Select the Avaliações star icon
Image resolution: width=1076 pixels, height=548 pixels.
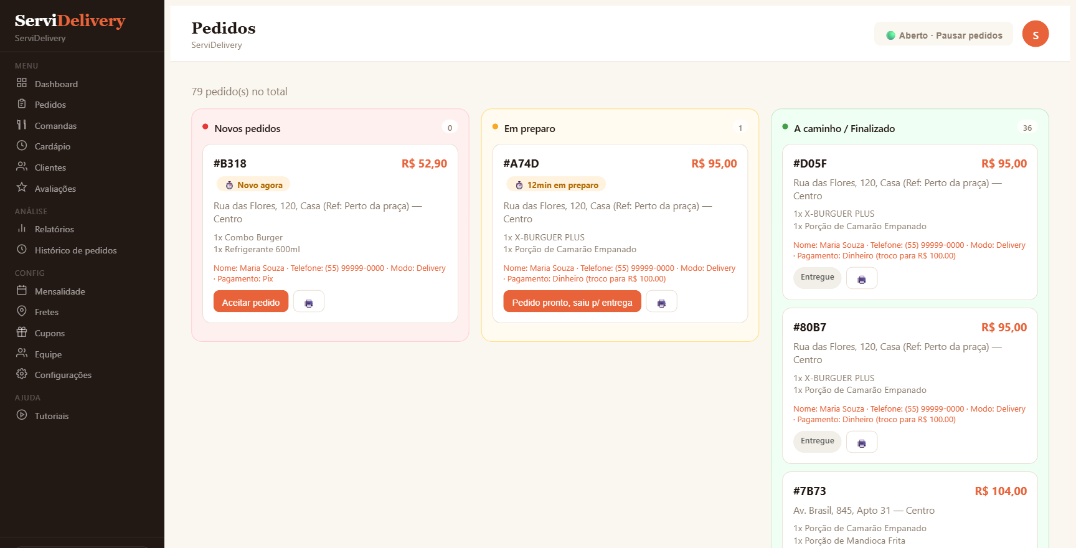[22, 187]
